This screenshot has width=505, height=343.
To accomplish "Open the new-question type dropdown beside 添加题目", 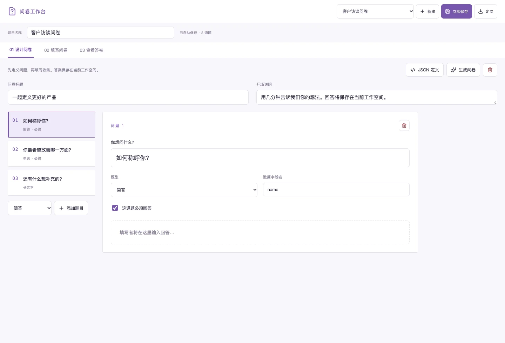I will point(29,208).
